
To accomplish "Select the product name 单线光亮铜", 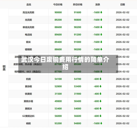I will pos(28,27).
